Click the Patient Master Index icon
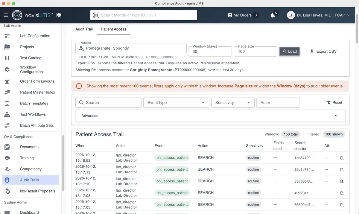Viewport: 359px width, 214px height. [7, 92]
